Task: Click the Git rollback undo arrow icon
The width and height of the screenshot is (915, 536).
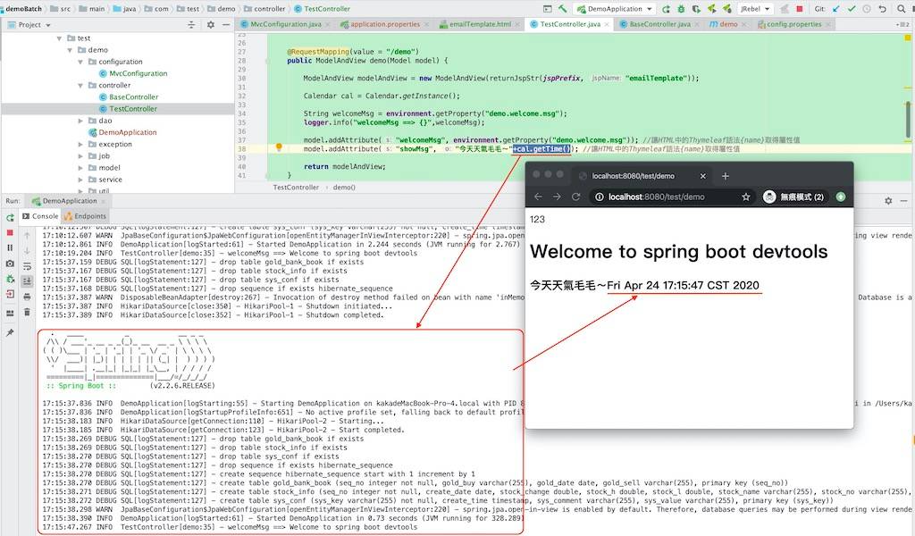Action: pos(882,9)
